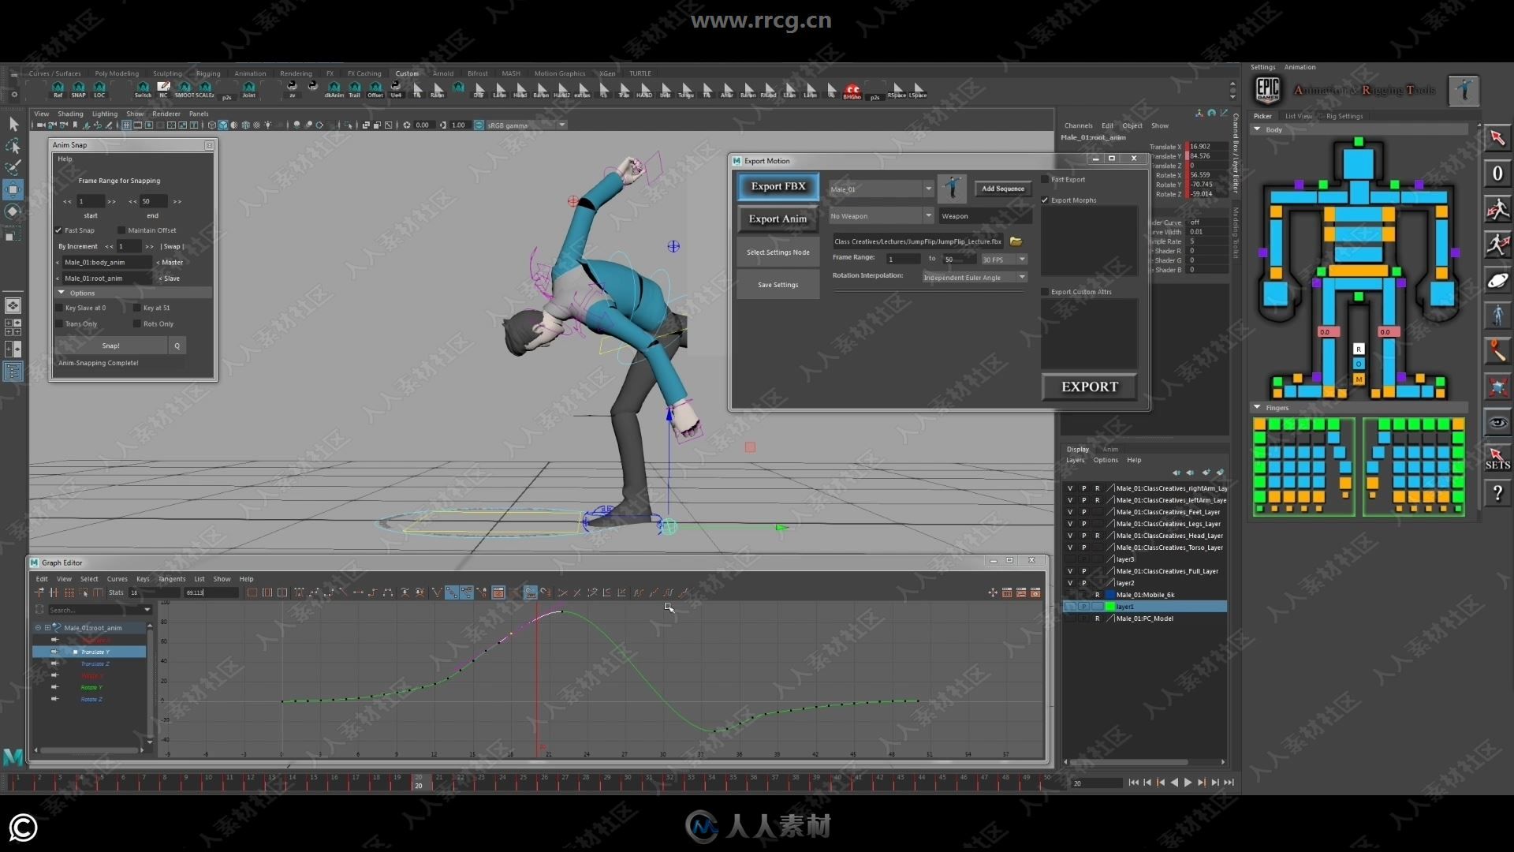Enable the Key Slave at 0 checkbox

59,308
